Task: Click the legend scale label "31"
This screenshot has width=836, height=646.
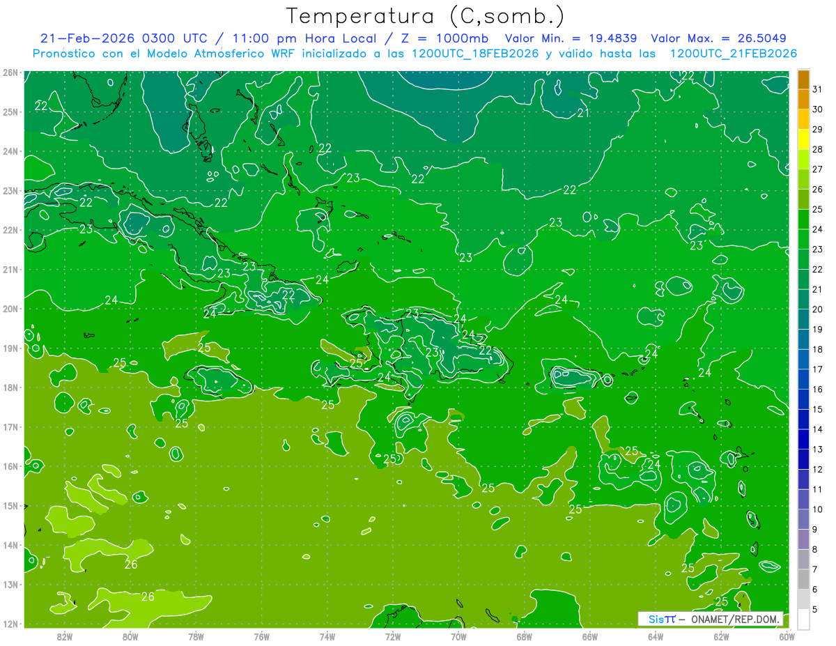Action: (817, 89)
